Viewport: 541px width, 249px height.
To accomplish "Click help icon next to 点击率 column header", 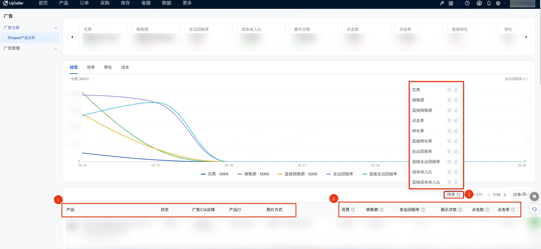I will [x=513, y=210].
